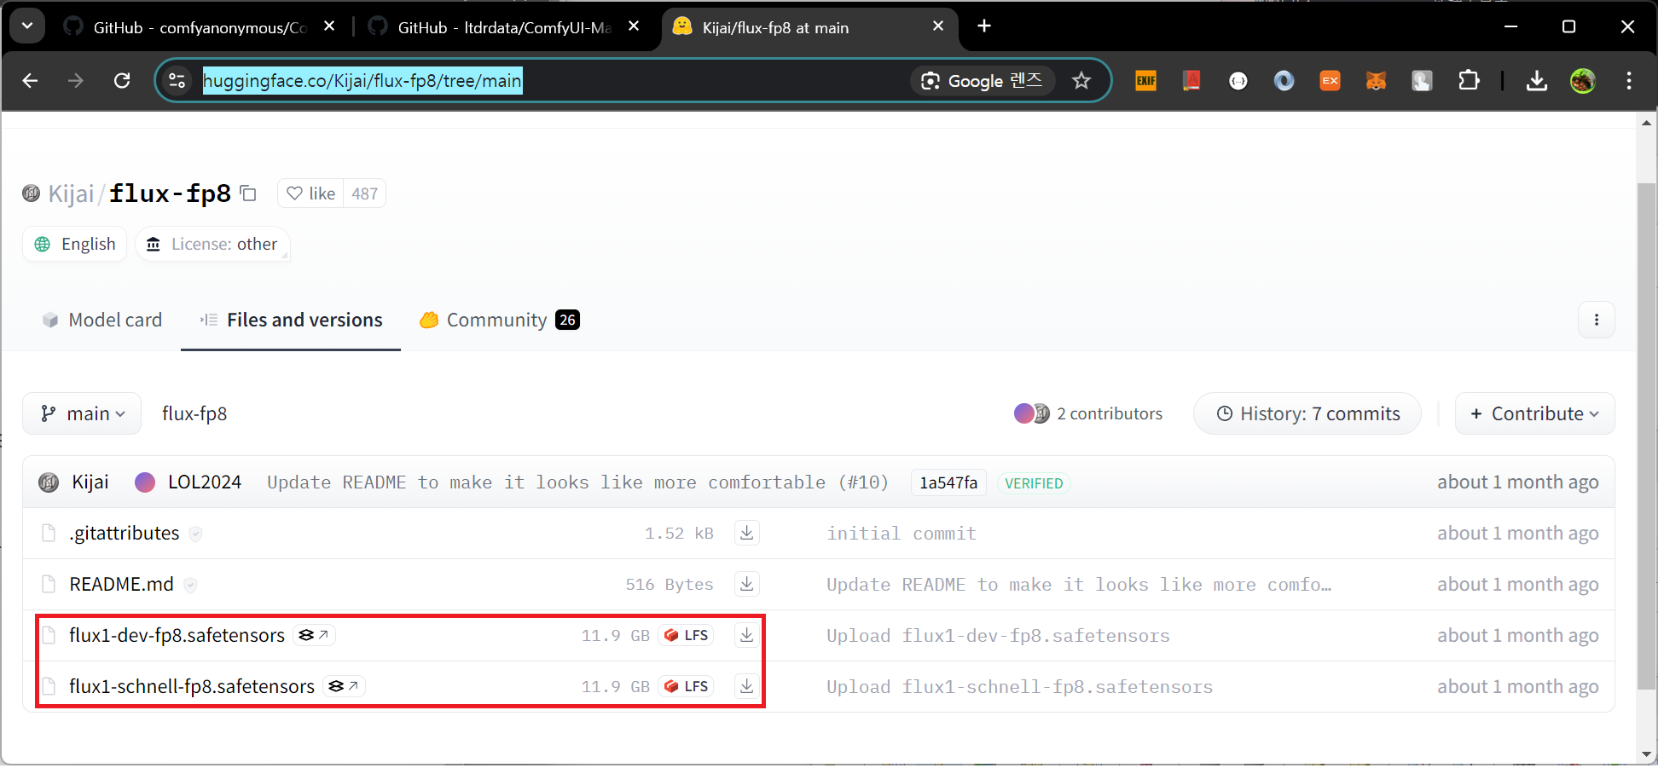Open flux1-schnell-fp8.safetensors file
The image size is (1658, 768).
[x=192, y=687]
